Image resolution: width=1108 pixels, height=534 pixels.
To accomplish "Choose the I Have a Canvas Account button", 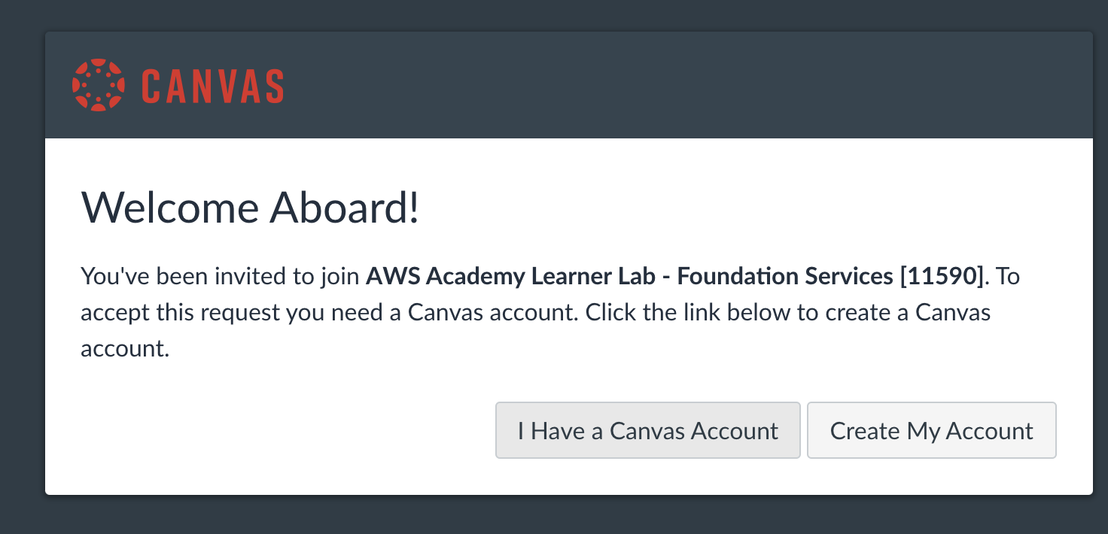I will coord(647,430).
